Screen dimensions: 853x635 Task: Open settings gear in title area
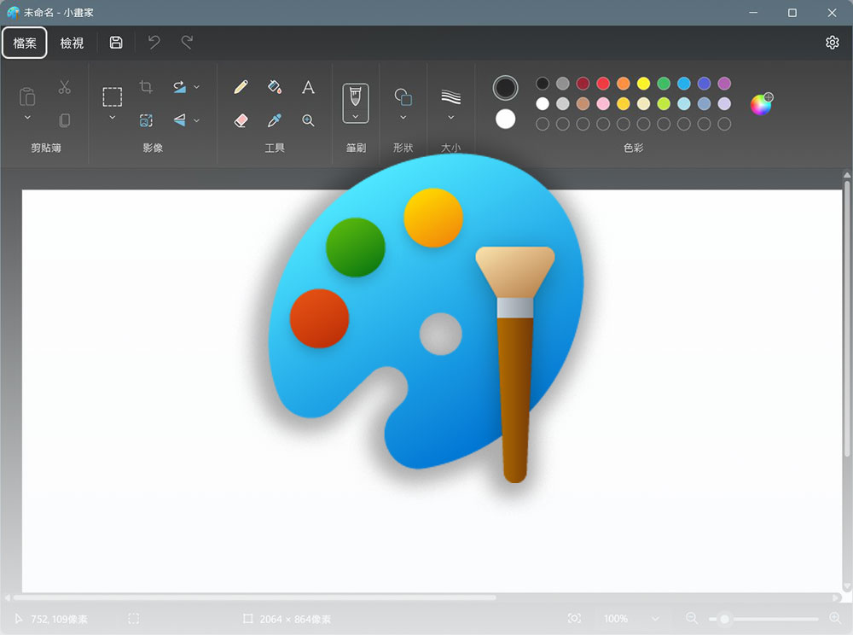(832, 43)
